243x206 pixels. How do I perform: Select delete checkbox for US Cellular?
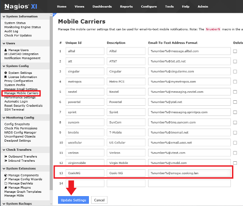click(235, 143)
